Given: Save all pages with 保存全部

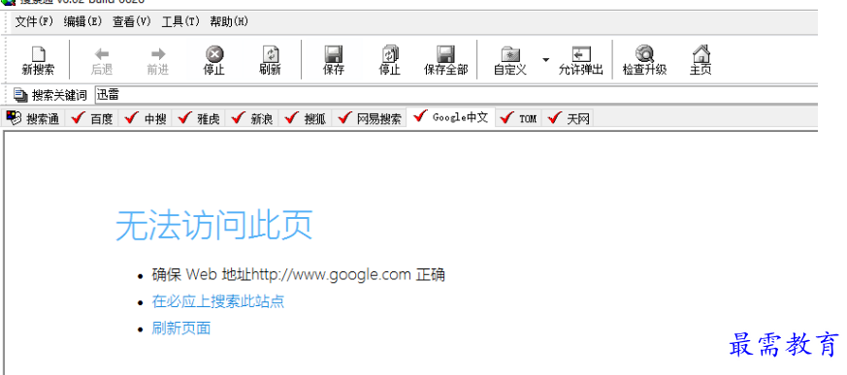Looking at the screenshot, I should 445,60.
